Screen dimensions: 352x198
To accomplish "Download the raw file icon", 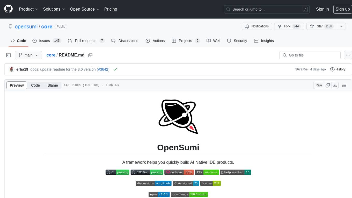I will pyautogui.click(x=335, y=85).
